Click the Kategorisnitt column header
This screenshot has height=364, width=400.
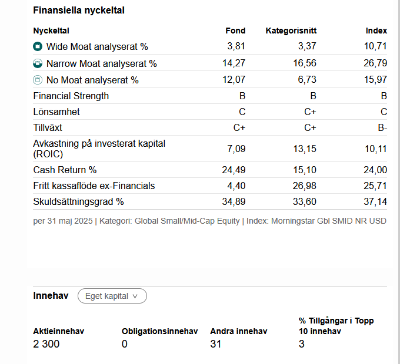[x=291, y=31]
